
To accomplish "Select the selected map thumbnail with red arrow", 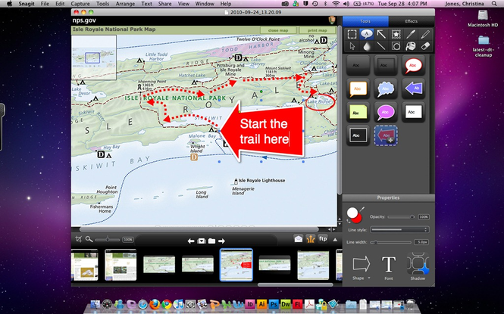I will [236, 265].
